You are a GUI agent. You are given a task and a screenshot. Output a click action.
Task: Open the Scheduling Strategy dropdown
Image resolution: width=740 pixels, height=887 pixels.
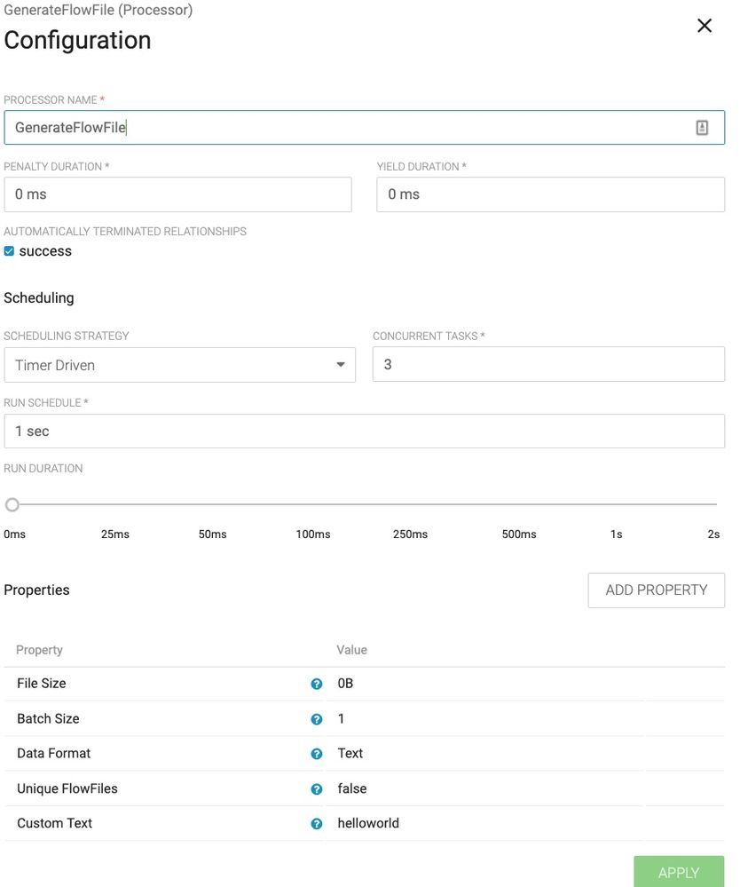(179, 365)
